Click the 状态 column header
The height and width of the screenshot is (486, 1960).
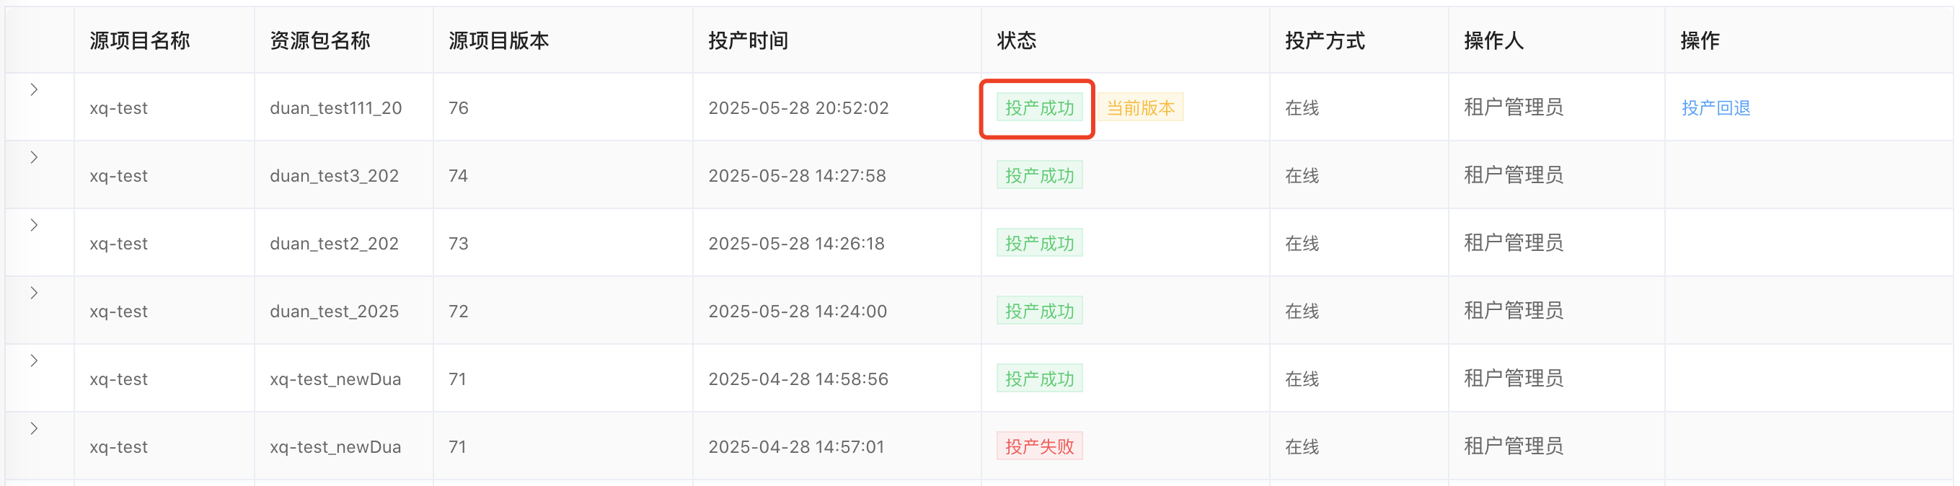[1016, 40]
